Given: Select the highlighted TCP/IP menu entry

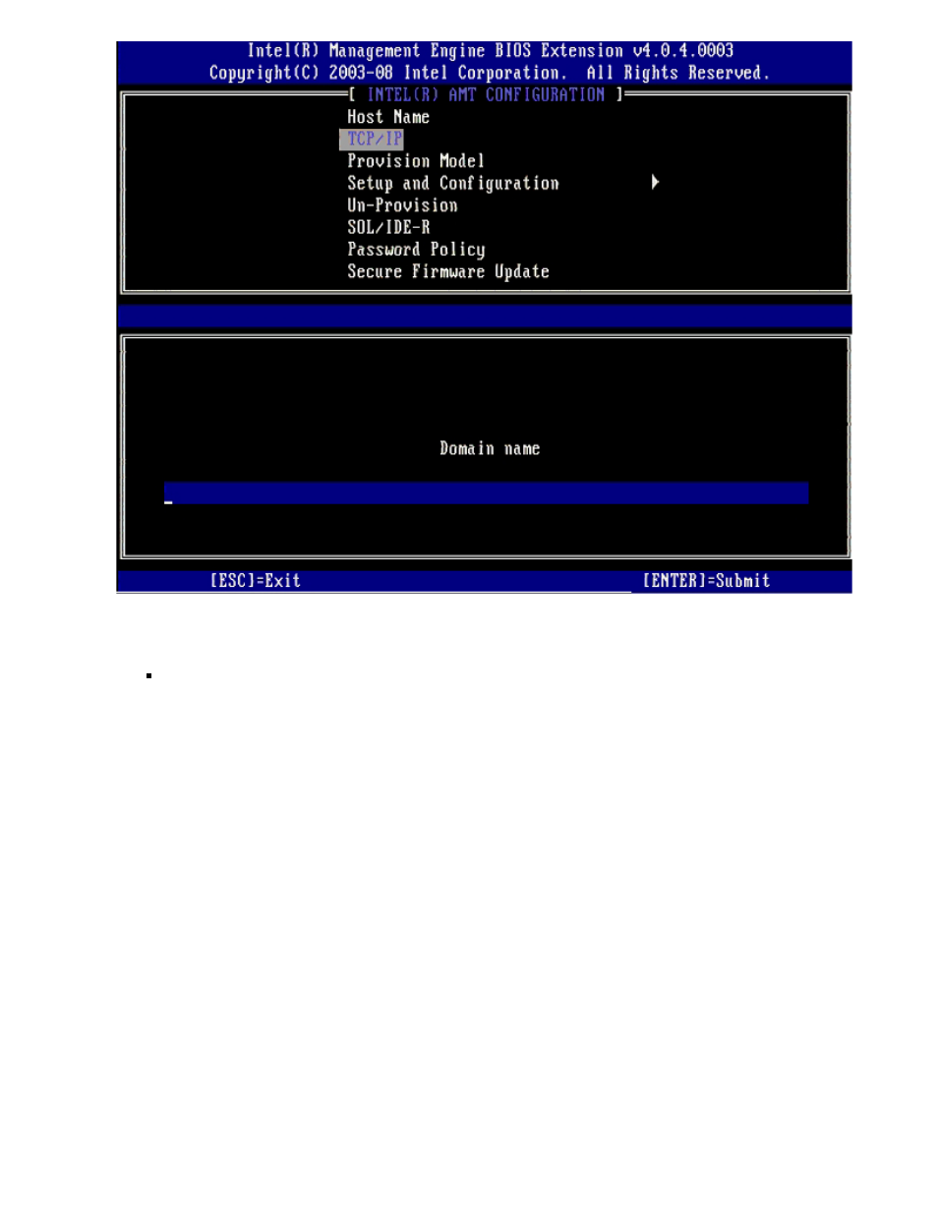Looking at the screenshot, I should [372, 140].
